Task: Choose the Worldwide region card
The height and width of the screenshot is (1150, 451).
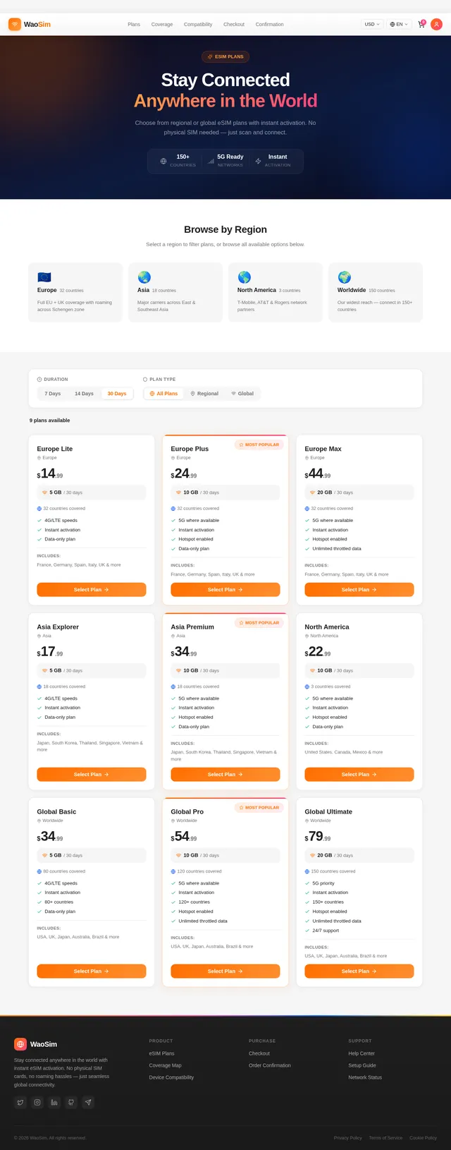Action: 376,292
